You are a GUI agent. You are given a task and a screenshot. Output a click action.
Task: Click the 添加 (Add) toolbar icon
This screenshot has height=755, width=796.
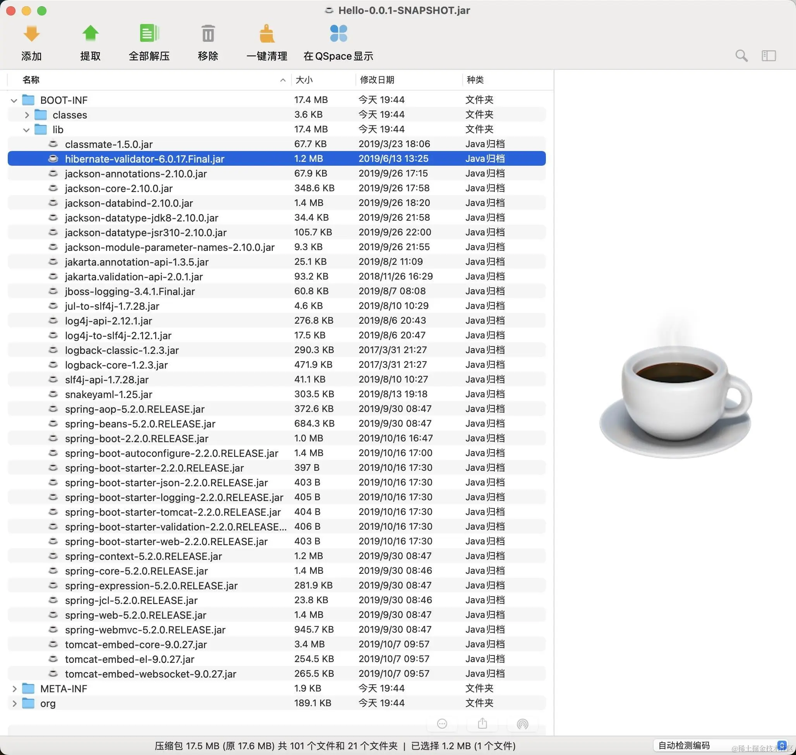(x=31, y=34)
